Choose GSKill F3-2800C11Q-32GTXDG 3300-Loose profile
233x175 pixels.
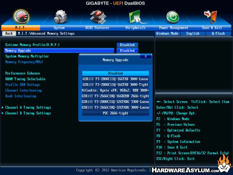click(x=115, y=101)
